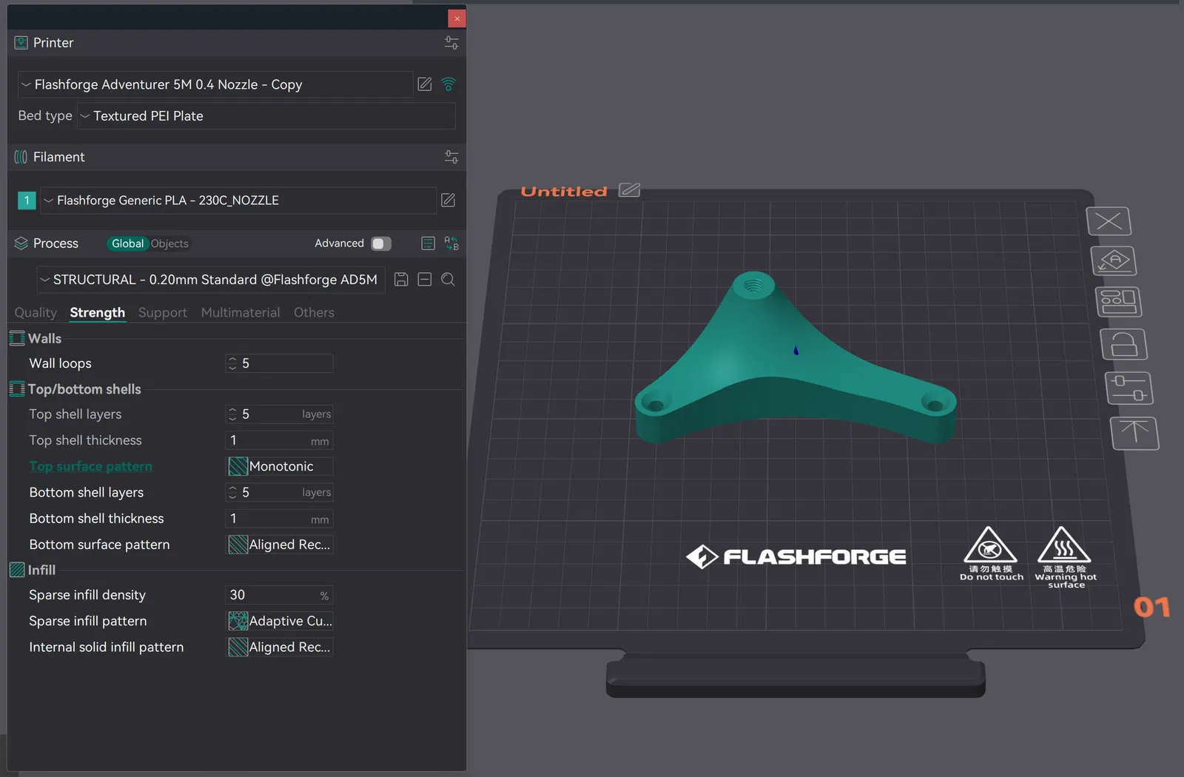The height and width of the screenshot is (777, 1184).
Task: Switch process scope to Global
Action: [x=127, y=243]
